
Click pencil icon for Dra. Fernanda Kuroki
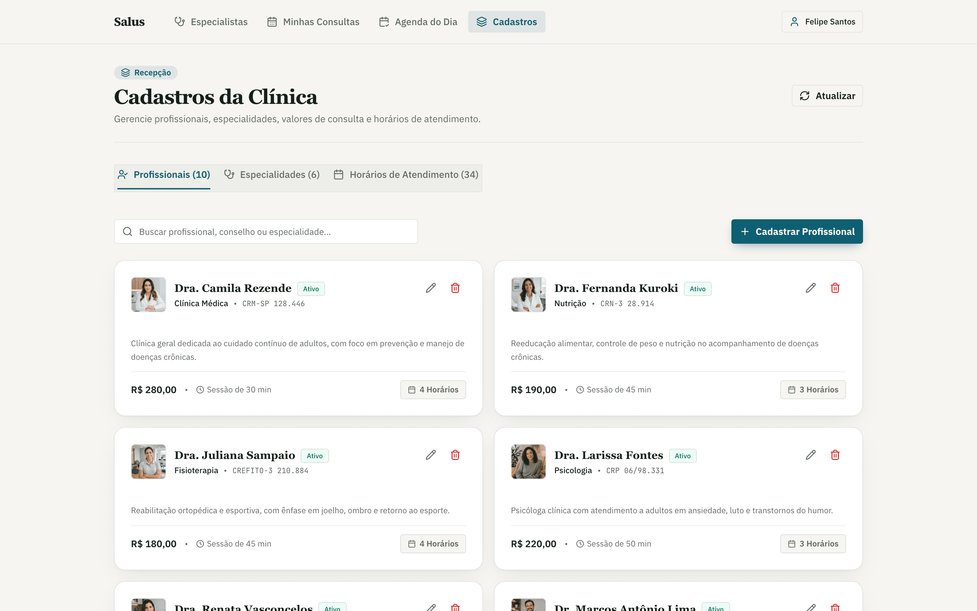[x=811, y=288]
